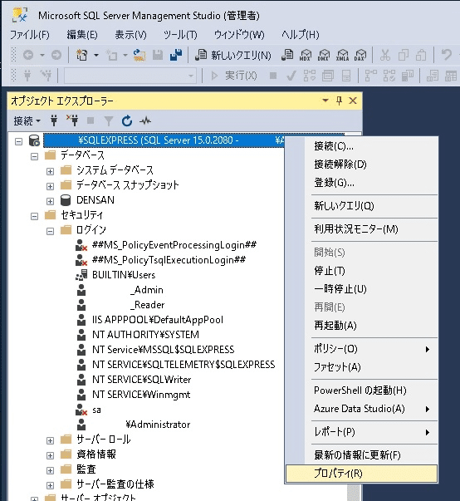Select the DENSAN database
Screen dimensions: 460x501
[95, 200]
